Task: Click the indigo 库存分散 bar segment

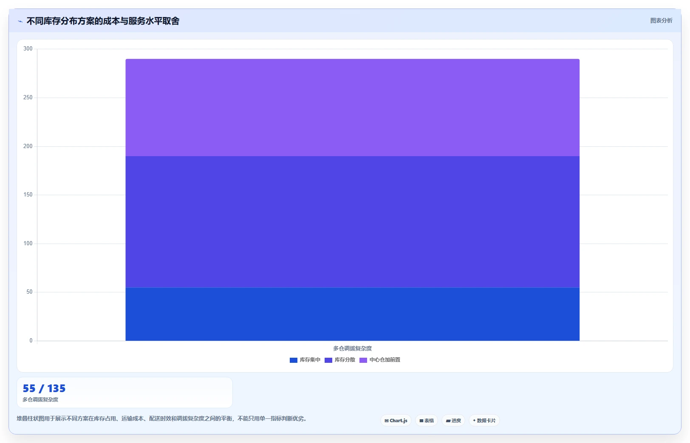Action: pos(352,222)
